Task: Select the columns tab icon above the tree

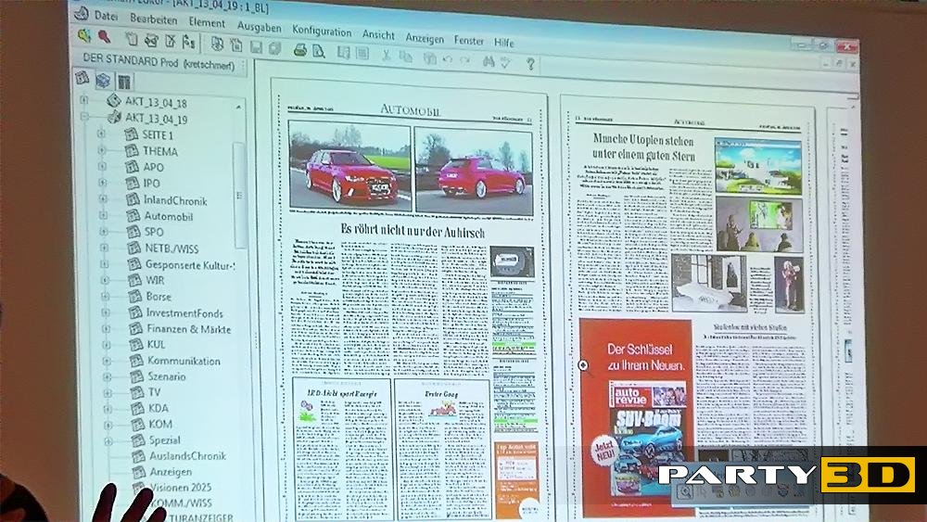Action: tap(124, 81)
